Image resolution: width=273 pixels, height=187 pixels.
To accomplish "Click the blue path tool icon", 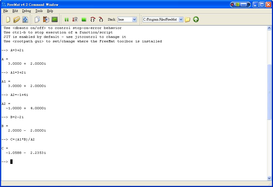I will (x=25, y=20).
